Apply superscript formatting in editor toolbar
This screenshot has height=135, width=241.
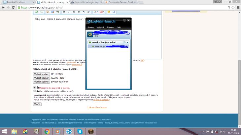(88, 12)
